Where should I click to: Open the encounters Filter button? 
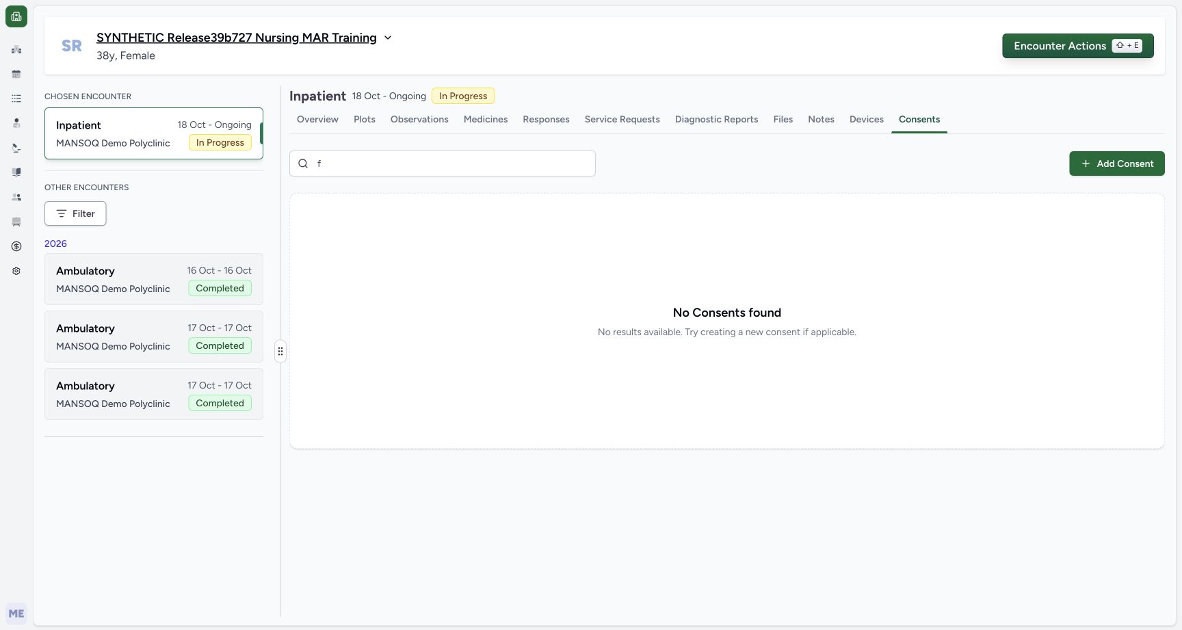[x=75, y=213]
